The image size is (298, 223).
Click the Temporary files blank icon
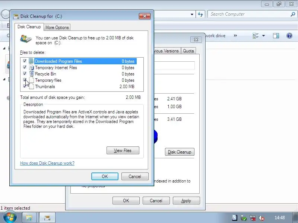pyautogui.click(x=32, y=80)
